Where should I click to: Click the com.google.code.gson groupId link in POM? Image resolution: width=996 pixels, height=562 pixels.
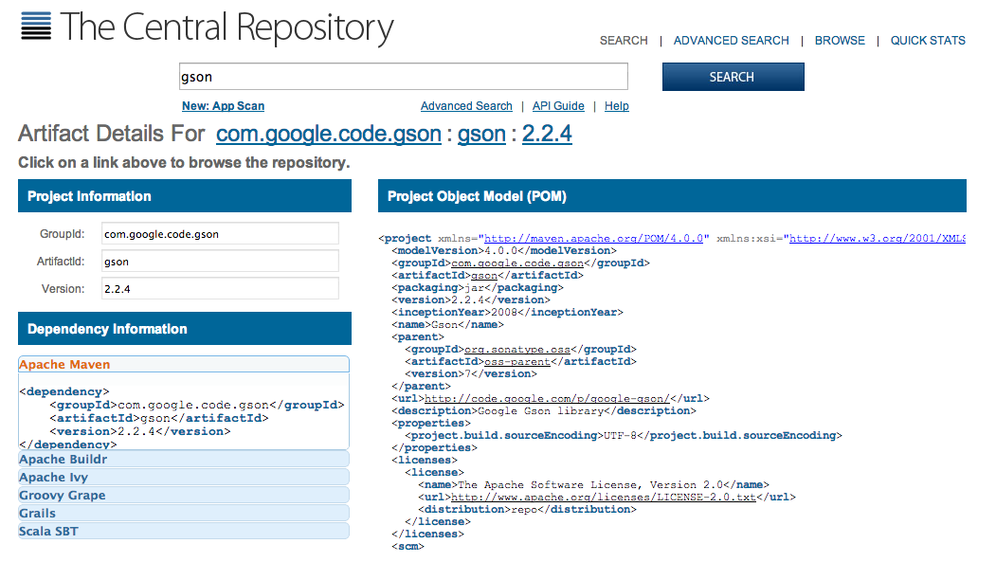coord(517,263)
